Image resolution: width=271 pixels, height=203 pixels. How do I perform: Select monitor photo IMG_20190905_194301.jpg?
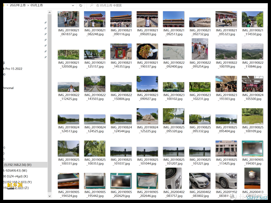(x=252, y=148)
